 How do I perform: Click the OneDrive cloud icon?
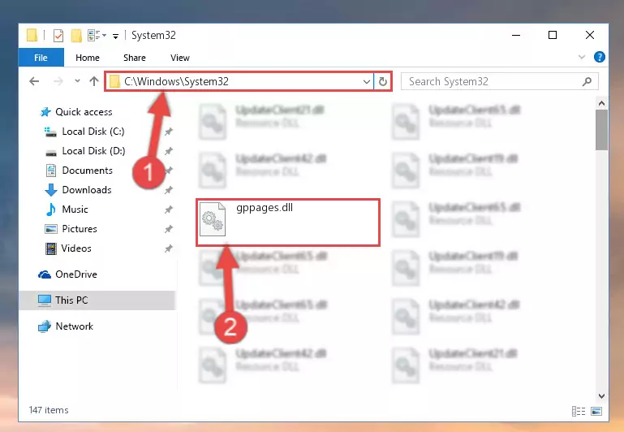pos(45,274)
